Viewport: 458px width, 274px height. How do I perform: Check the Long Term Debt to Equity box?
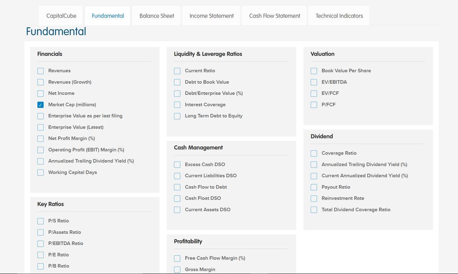click(177, 116)
